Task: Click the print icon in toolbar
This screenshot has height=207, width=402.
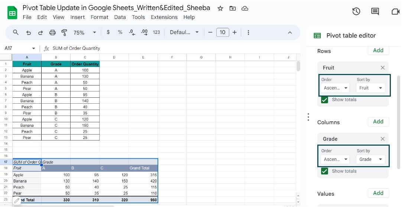Action: tap(52, 33)
